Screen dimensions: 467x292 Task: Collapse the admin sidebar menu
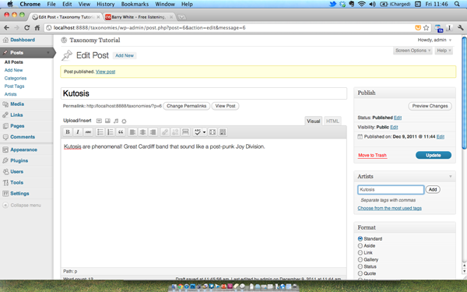coord(22,206)
